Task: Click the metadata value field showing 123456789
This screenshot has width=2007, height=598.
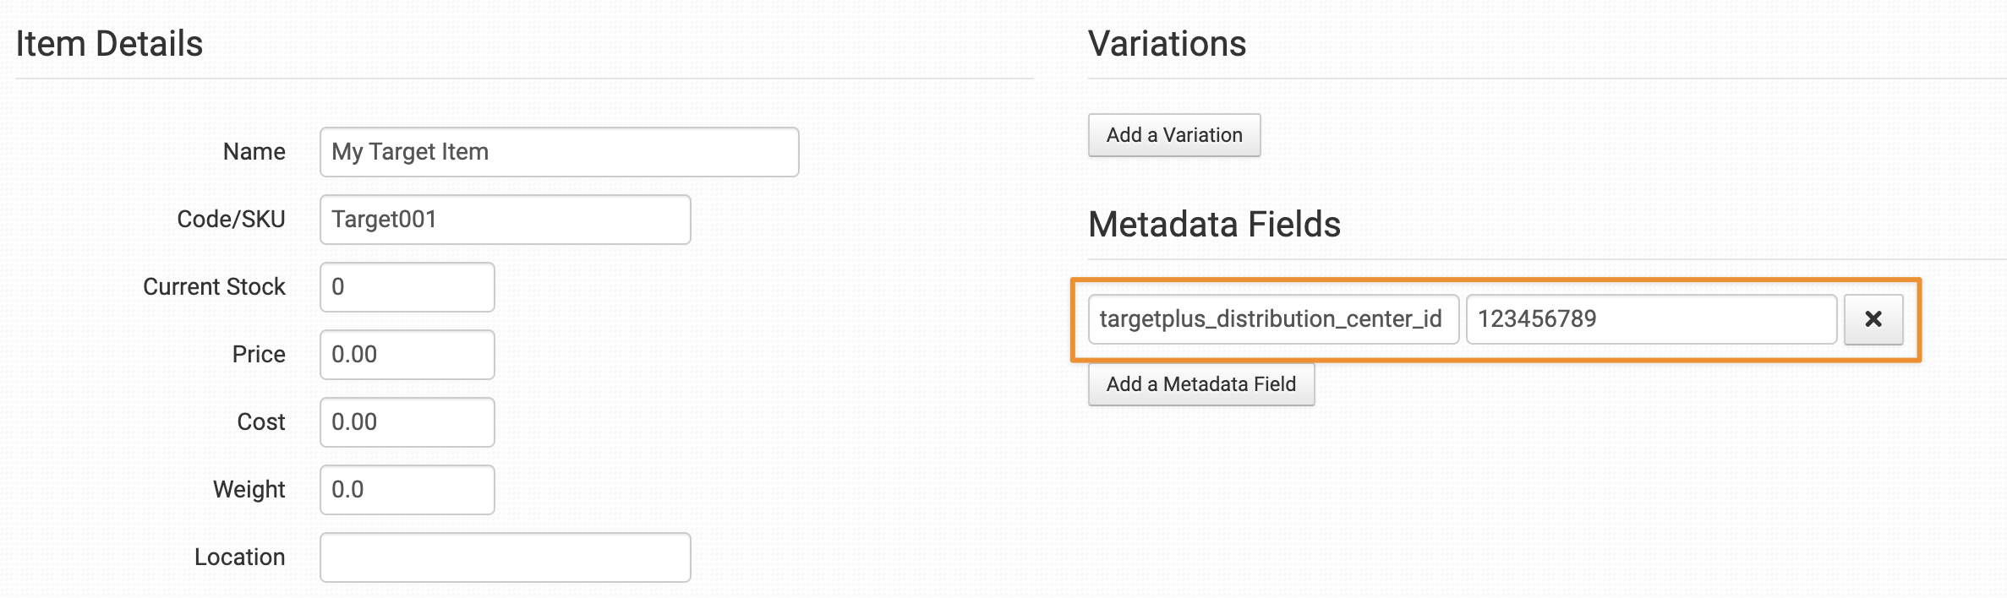Action: [x=1650, y=319]
